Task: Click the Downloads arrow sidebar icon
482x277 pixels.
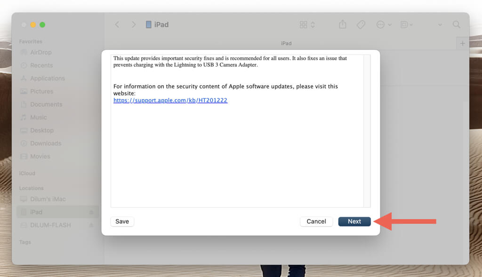Action: pyautogui.click(x=24, y=143)
